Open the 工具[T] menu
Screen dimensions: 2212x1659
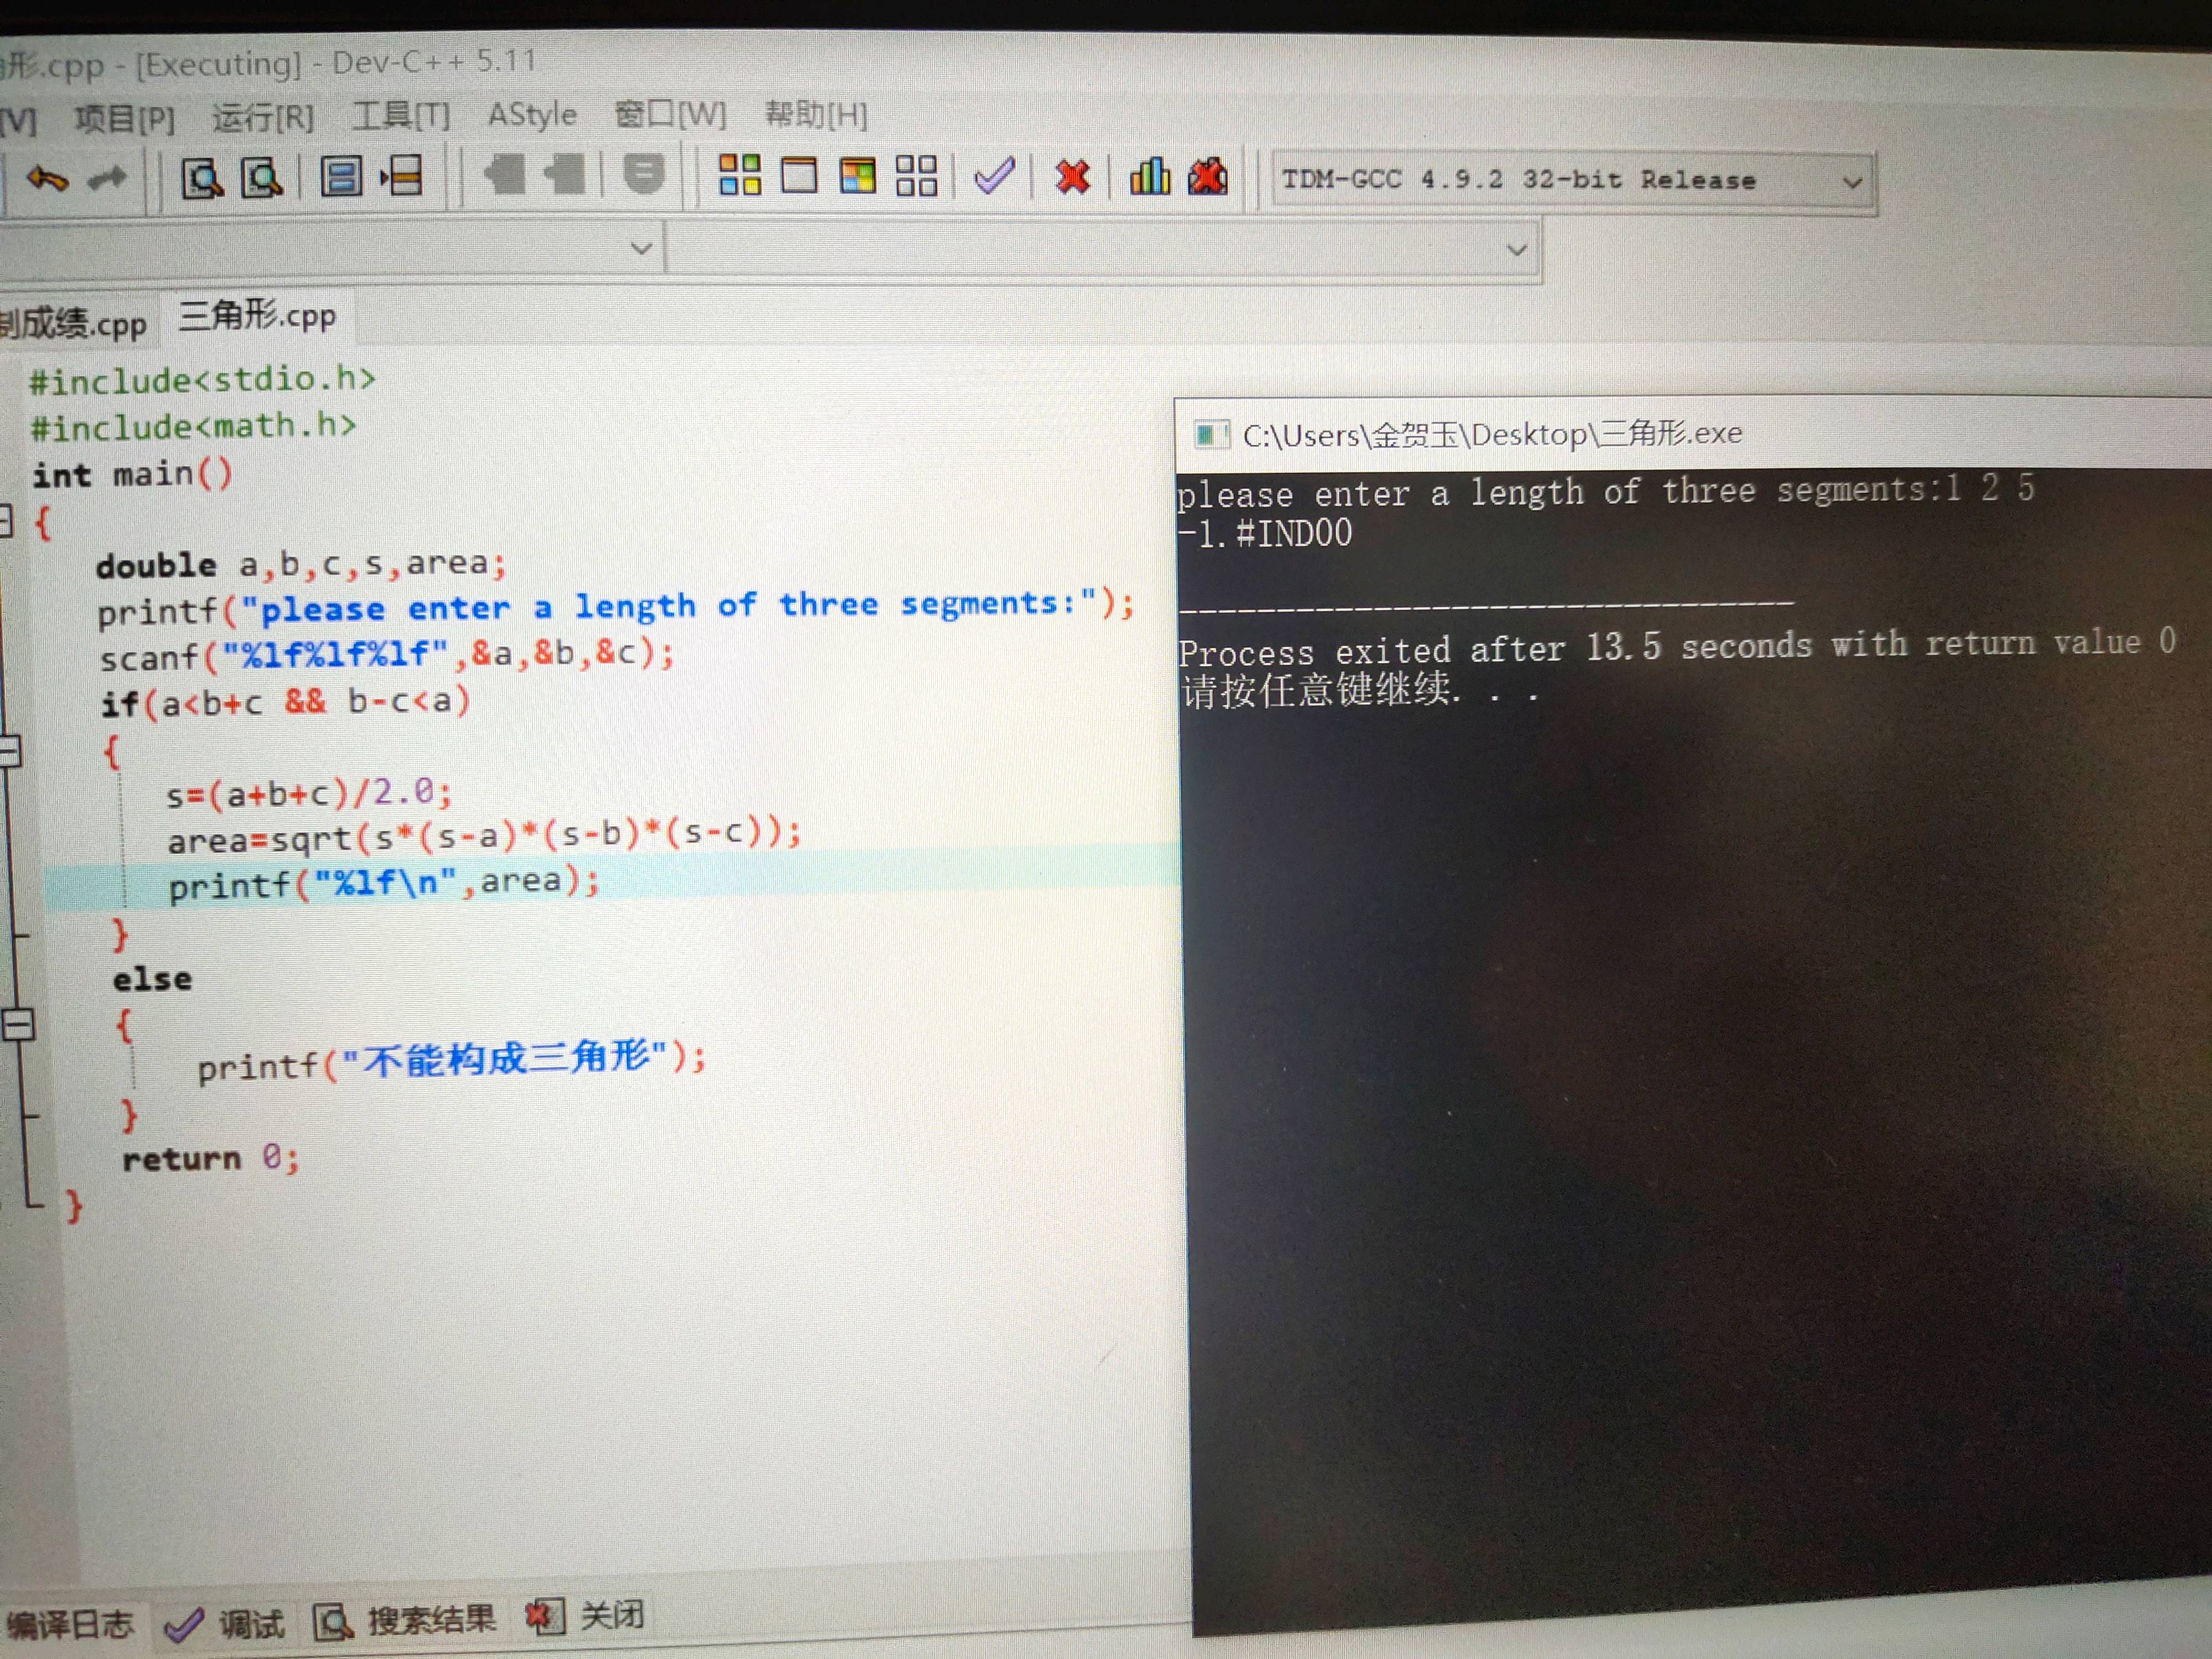(x=401, y=116)
